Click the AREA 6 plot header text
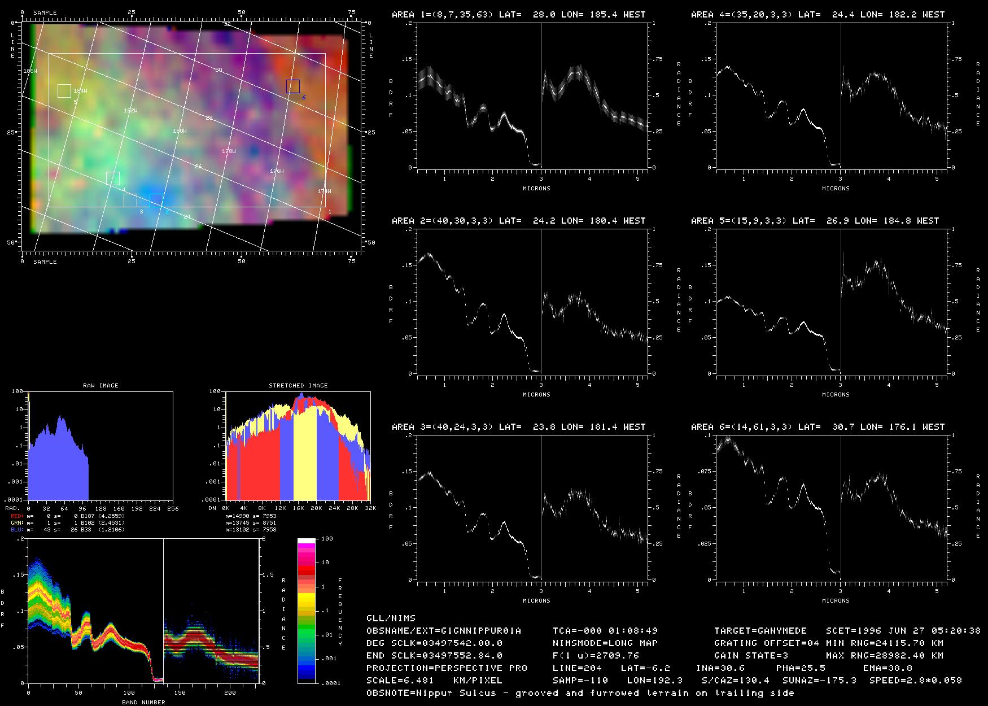The height and width of the screenshot is (706, 988). tap(817, 427)
